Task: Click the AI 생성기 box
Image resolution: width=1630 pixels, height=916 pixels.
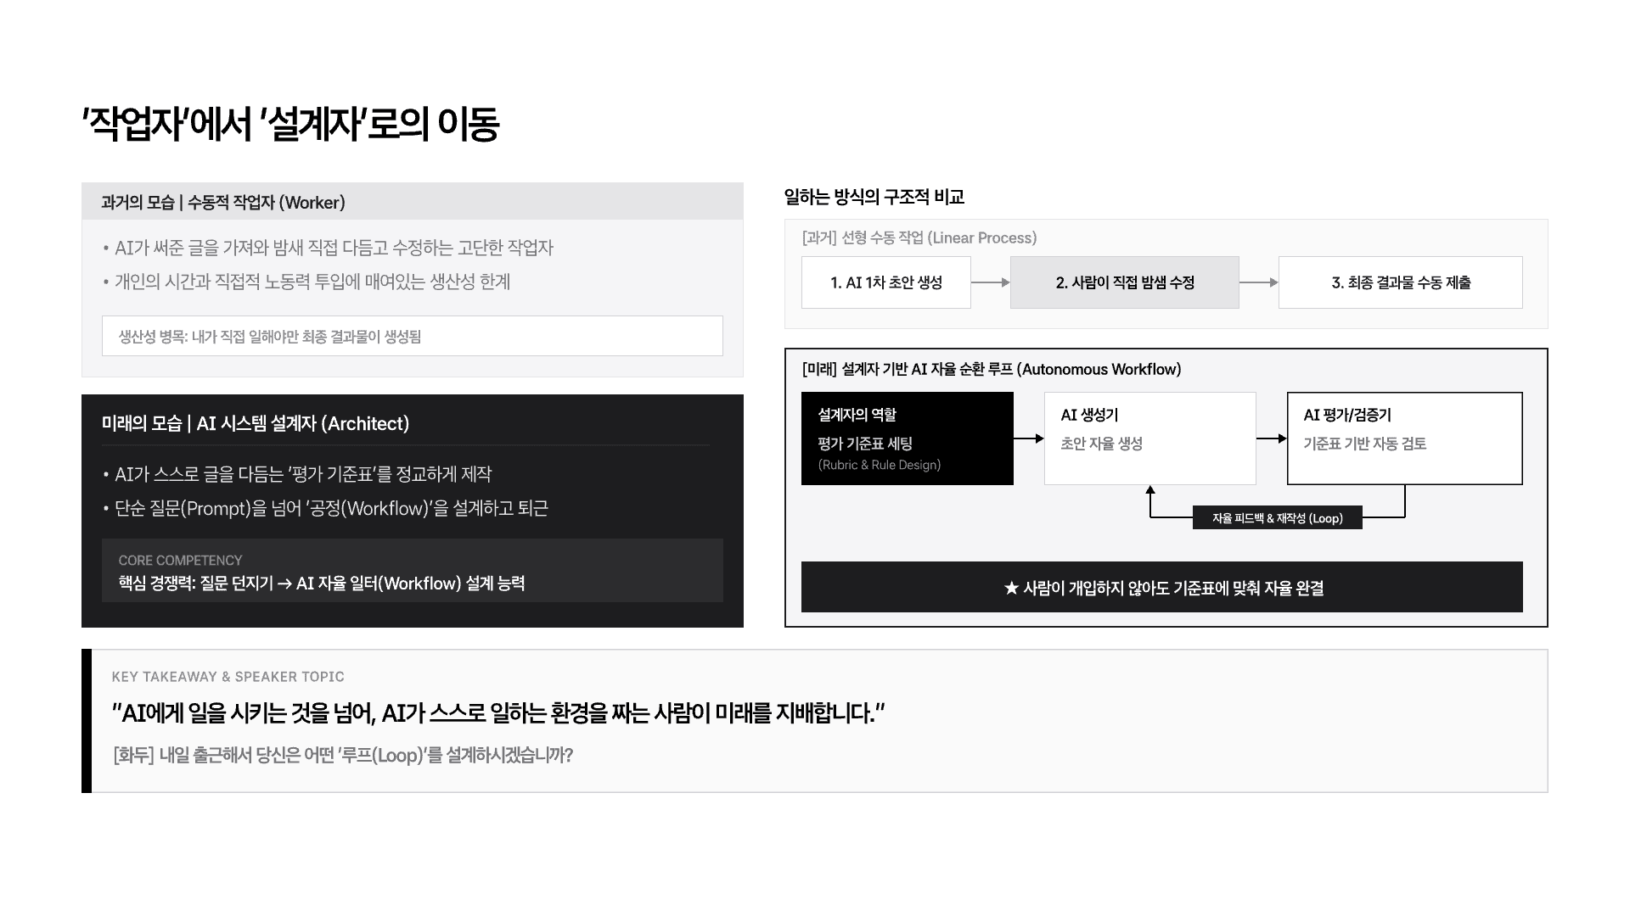Action: point(1150,438)
